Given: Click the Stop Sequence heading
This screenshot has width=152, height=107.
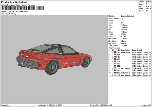Looking at the screenshot, I should [115, 48].
